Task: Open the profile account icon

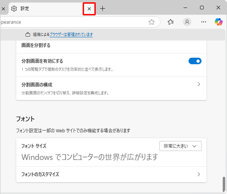Action: click(x=187, y=22)
